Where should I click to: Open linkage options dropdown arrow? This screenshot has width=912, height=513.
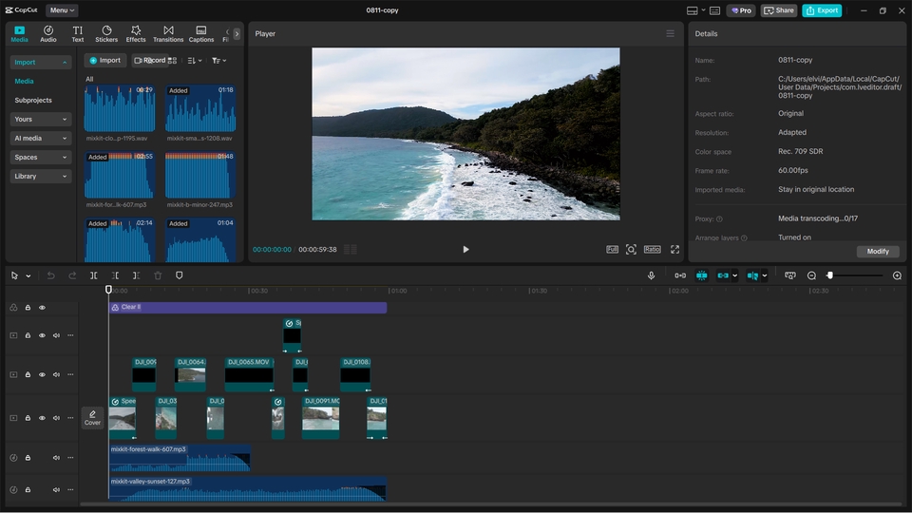(734, 276)
